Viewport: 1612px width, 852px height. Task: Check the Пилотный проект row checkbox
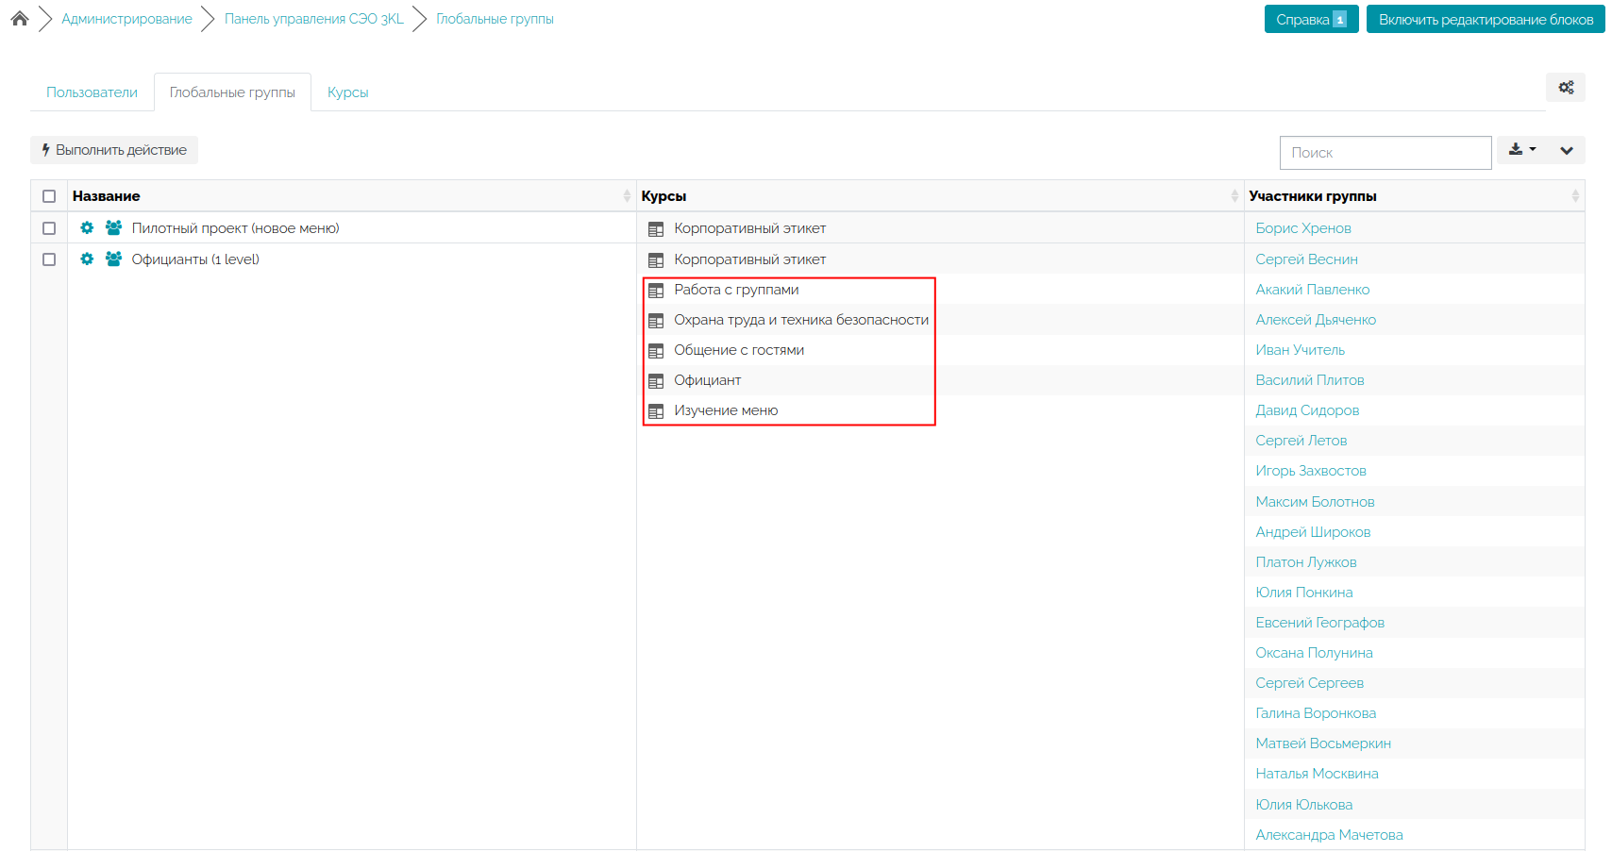click(x=49, y=228)
